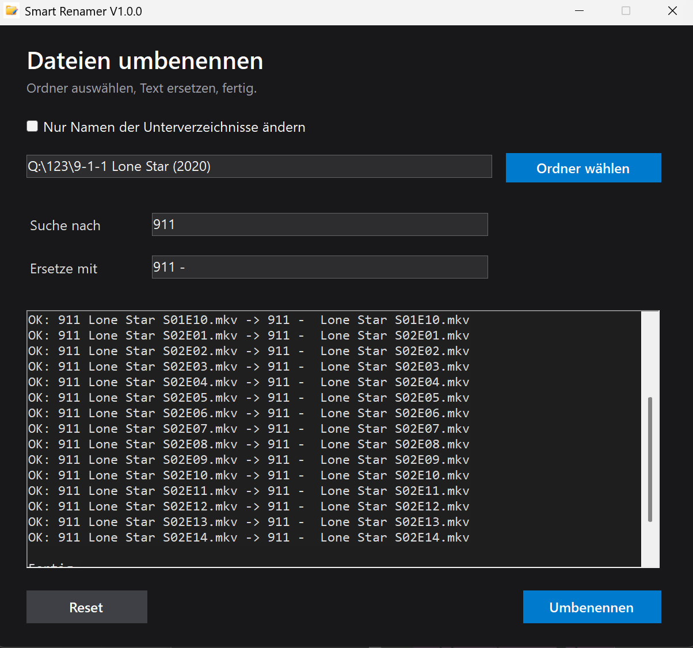Click the log entry for S02E07.mkv
This screenshot has height=648, width=693.
[249, 429]
